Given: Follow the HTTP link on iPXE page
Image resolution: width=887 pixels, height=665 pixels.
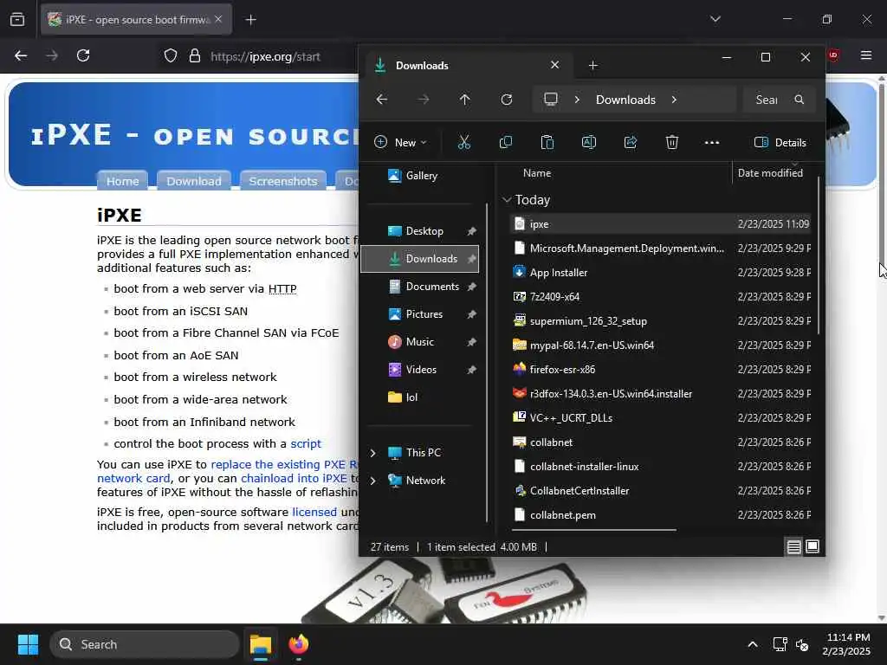Looking at the screenshot, I should [x=282, y=289].
